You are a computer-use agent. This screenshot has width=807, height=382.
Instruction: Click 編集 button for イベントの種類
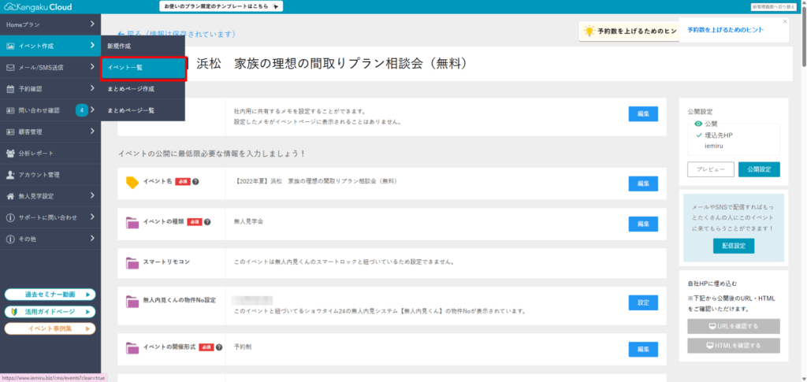pos(643,224)
